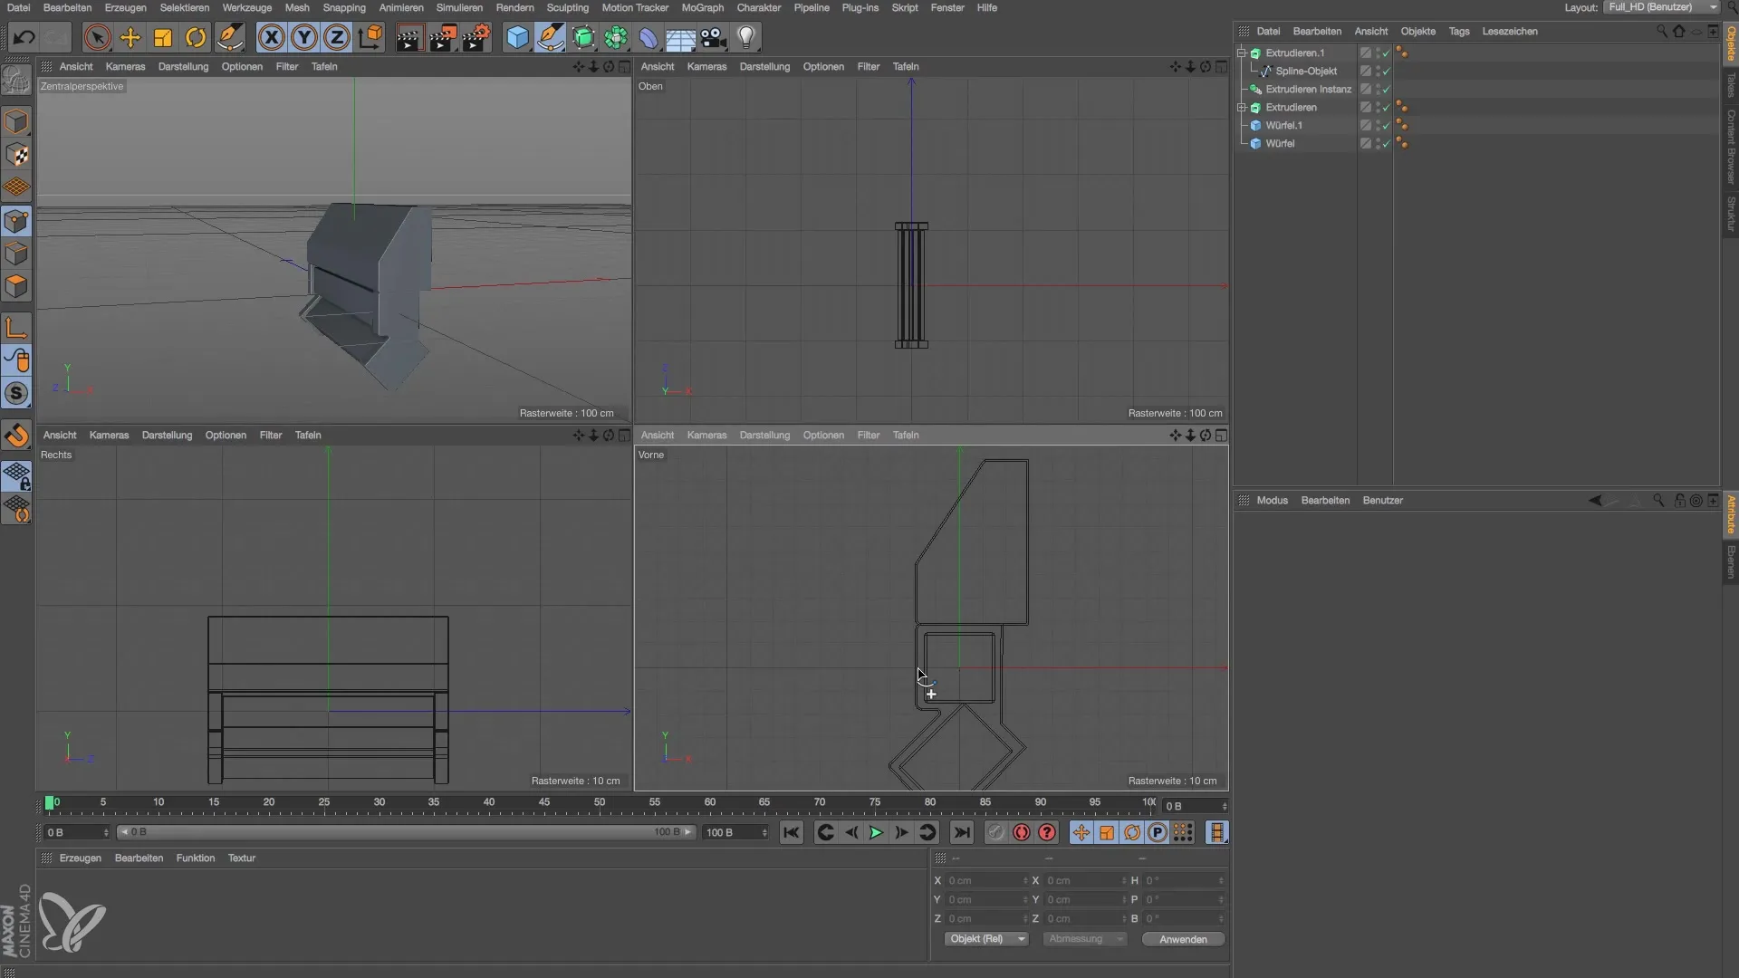This screenshot has height=978, width=1739.
Task: Toggle visibility dots for Würfel.1
Action: [1378, 125]
